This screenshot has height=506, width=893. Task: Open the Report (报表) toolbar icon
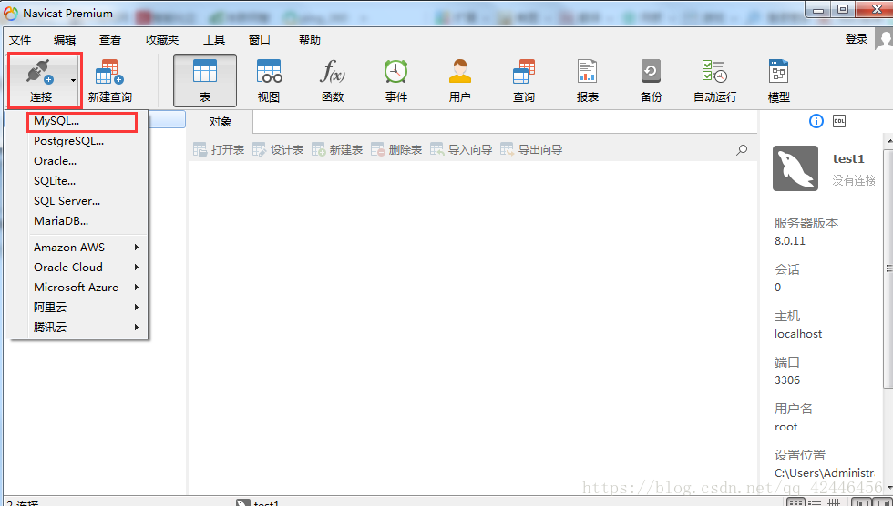pyautogui.click(x=587, y=72)
